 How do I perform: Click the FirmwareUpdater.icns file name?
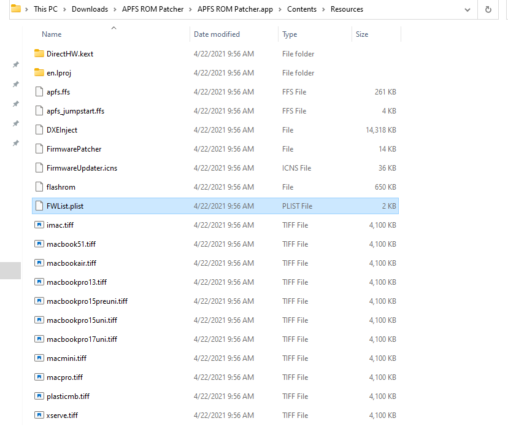82,168
